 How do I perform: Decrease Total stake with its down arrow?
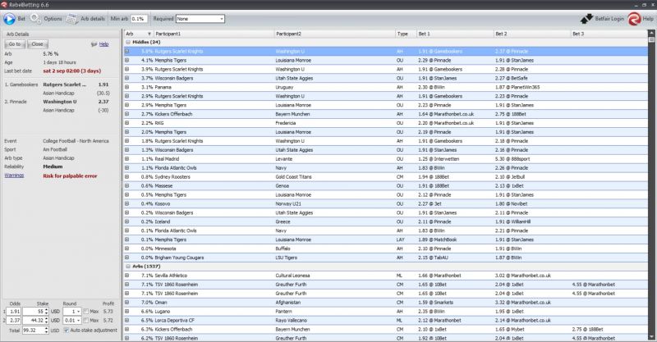(x=47, y=332)
